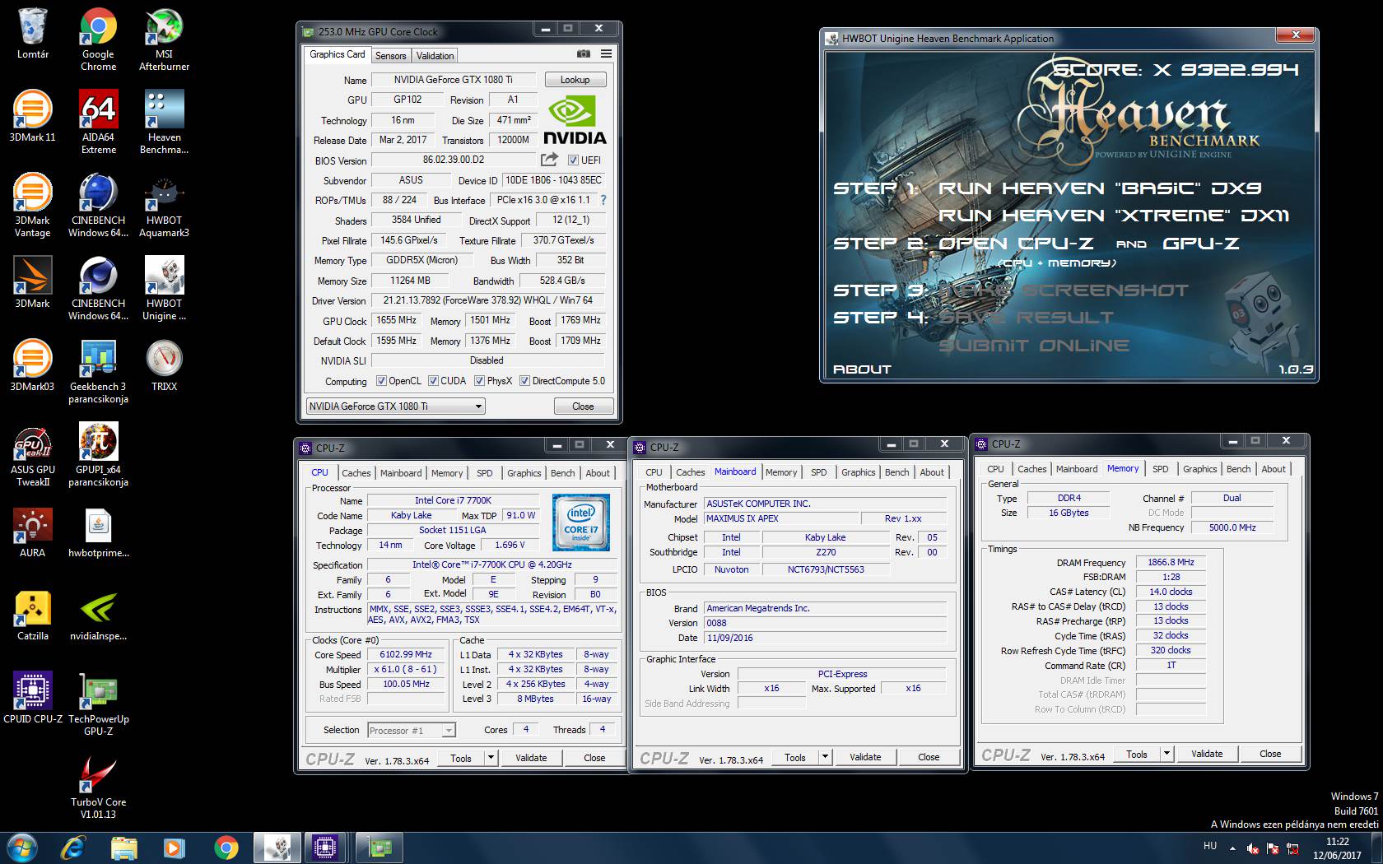Image resolution: width=1383 pixels, height=864 pixels.
Task: Toggle the PhysX checkbox
Action: (479, 381)
